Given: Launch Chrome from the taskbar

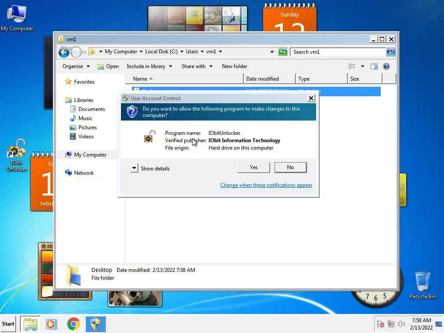Looking at the screenshot, I should point(73,324).
